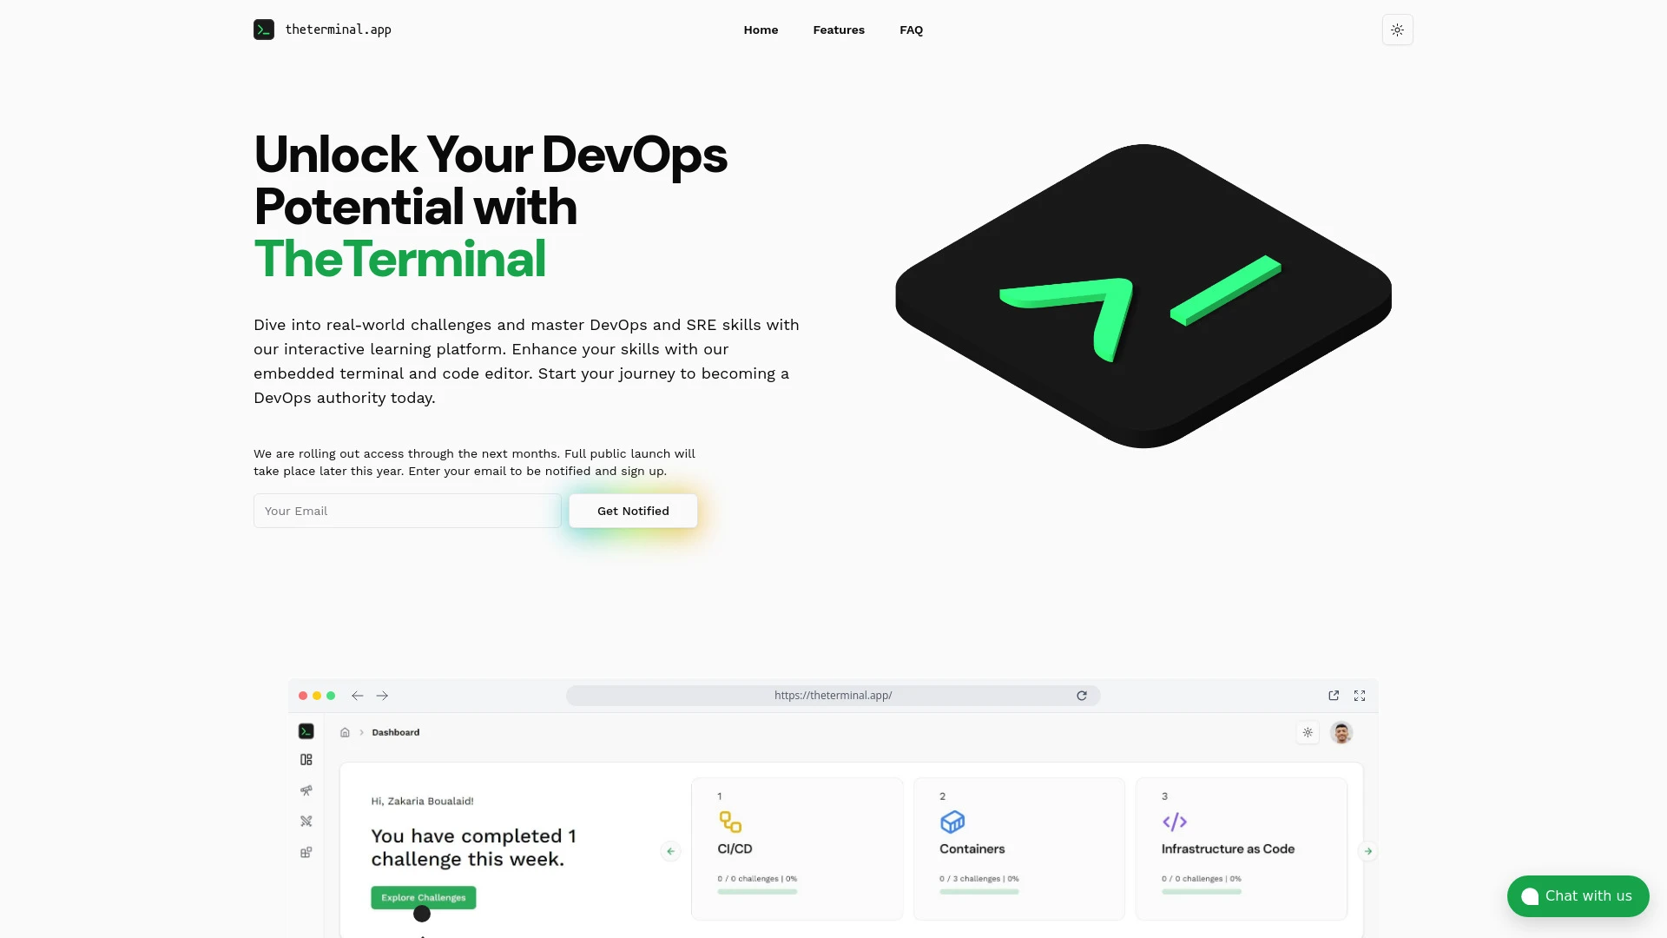Image resolution: width=1667 pixels, height=938 pixels.
Task: Click the Infrastructure as Code tag icon
Action: click(x=1175, y=822)
